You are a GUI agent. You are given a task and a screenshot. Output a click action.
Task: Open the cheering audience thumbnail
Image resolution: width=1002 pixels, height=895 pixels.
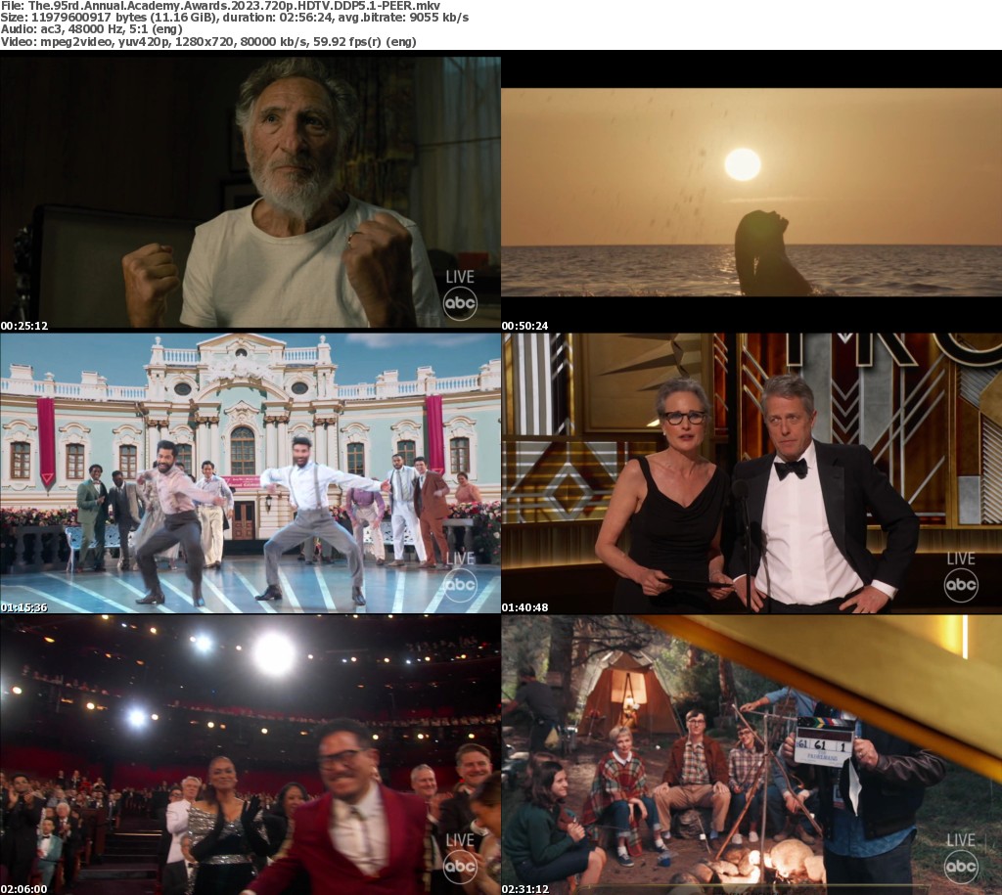click(250, 753)
